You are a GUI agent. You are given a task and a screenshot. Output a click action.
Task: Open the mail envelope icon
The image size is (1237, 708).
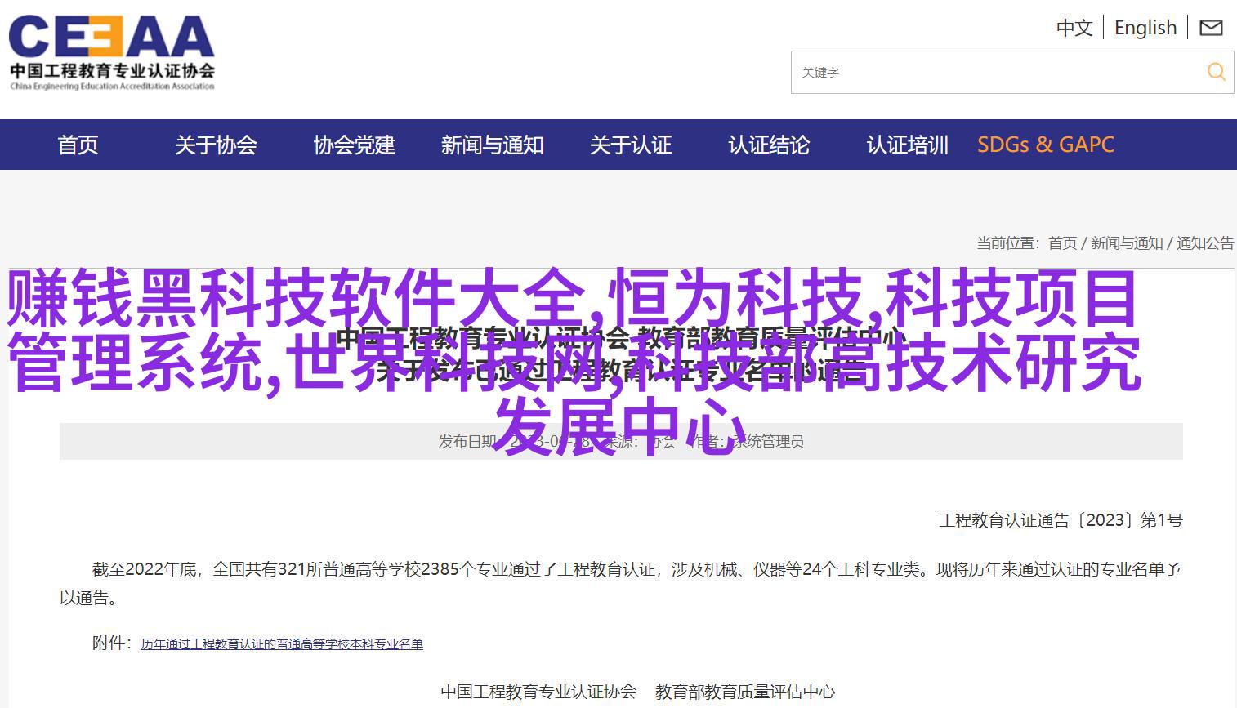click(1211, 28)
